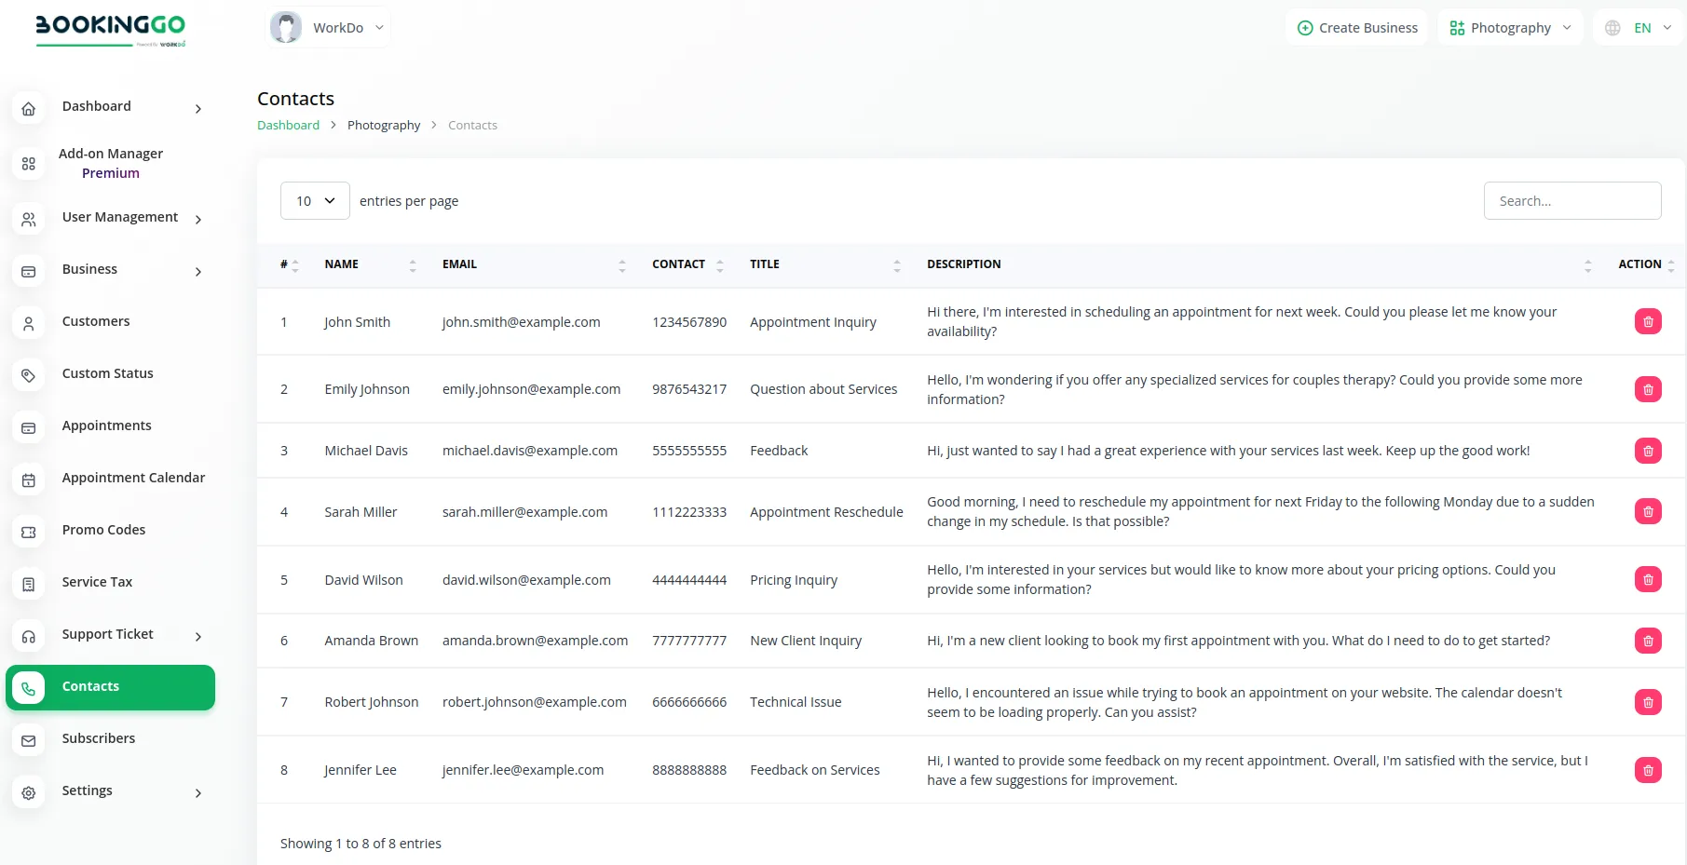Remove Jennifer Lee's contact entry
Image resolution: width=1687 pixels, height=865 pixels.
click(1647, 770)
